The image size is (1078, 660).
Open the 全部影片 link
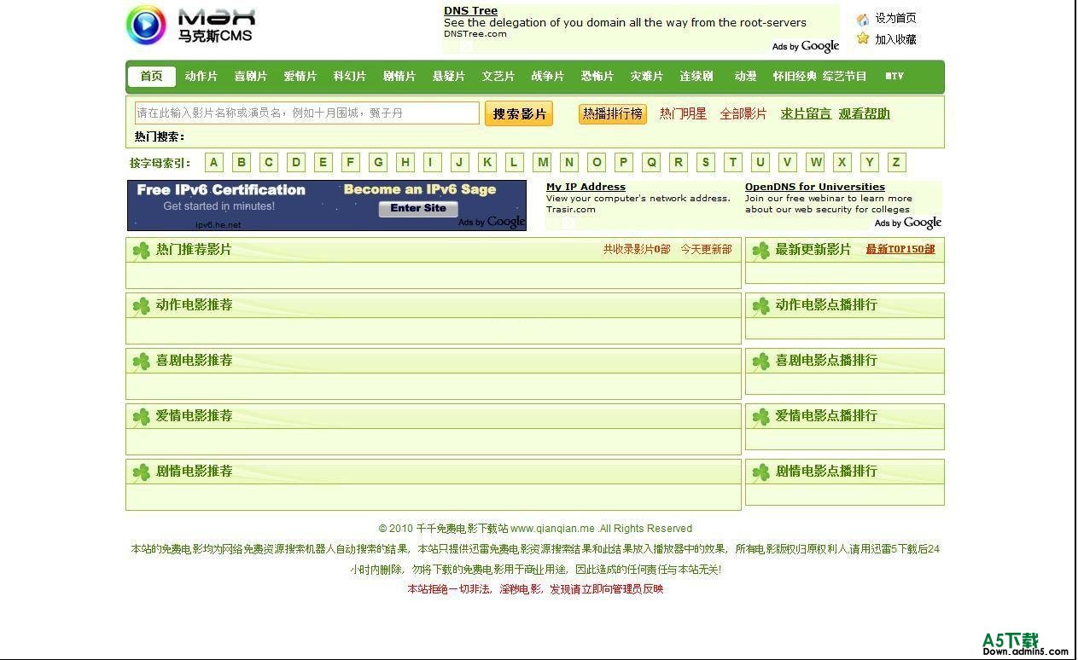pos(743,114)
